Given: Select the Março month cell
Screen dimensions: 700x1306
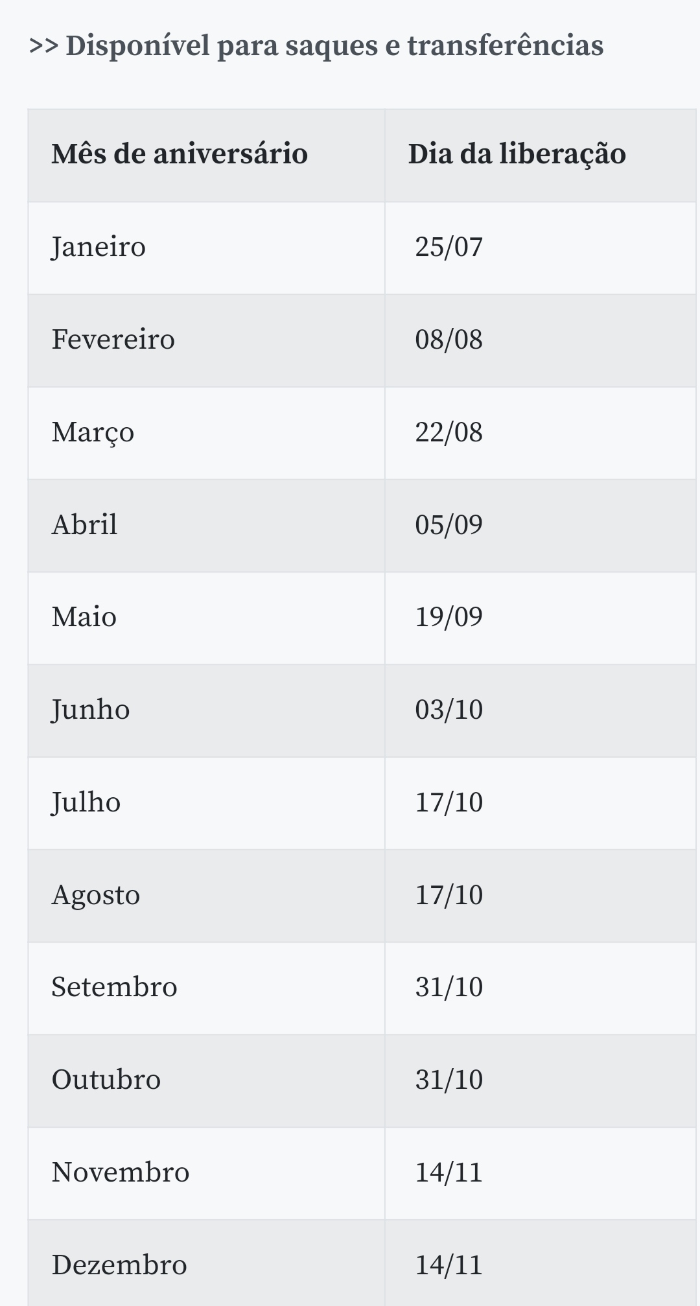Looking at the screenshot, I should (93, 432).
